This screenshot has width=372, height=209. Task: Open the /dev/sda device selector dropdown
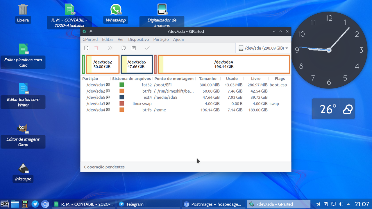tap(264, 48)
